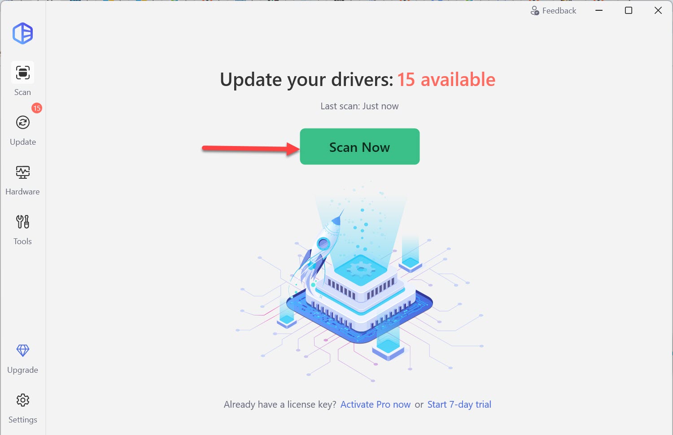Click the Upgrade diamond icon
This screenshot has width=673, height=435.
coord(23,350)
